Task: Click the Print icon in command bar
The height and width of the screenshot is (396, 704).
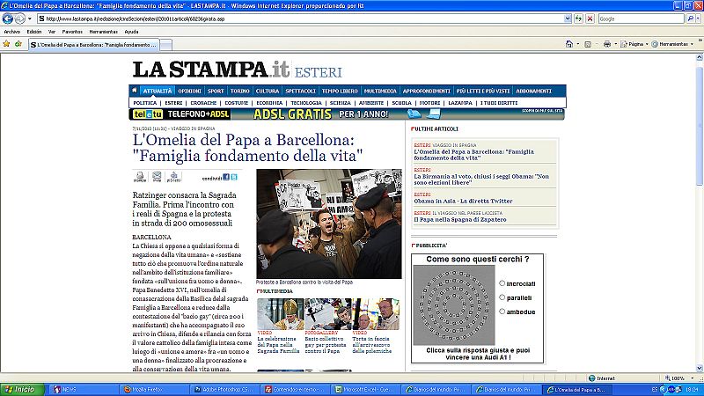Action: click(607, 44)
